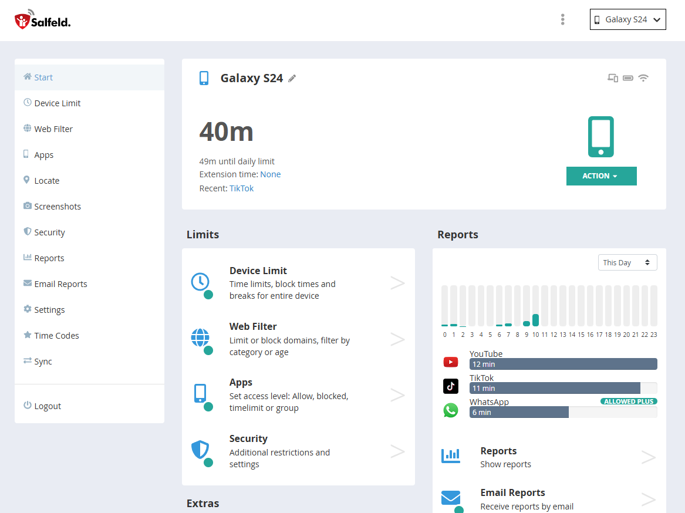Go to Locate in the sidebar
This screenshot has width=685, height=513.
pyautogui.click(x=47, y=181)
